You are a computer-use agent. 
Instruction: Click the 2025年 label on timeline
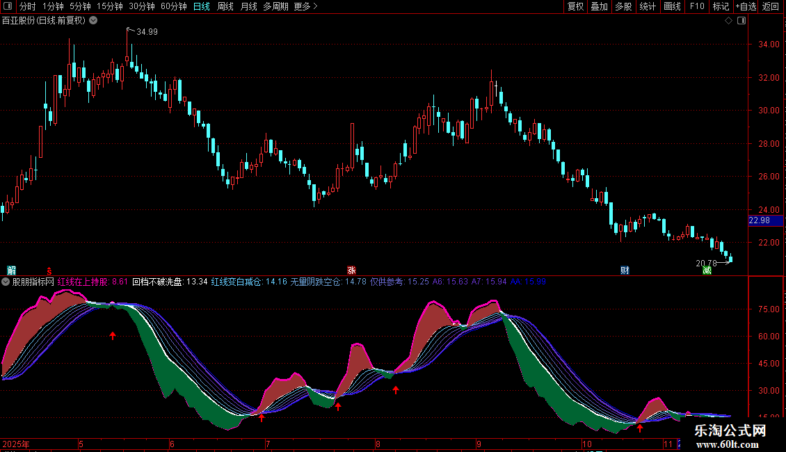[16, 444]
